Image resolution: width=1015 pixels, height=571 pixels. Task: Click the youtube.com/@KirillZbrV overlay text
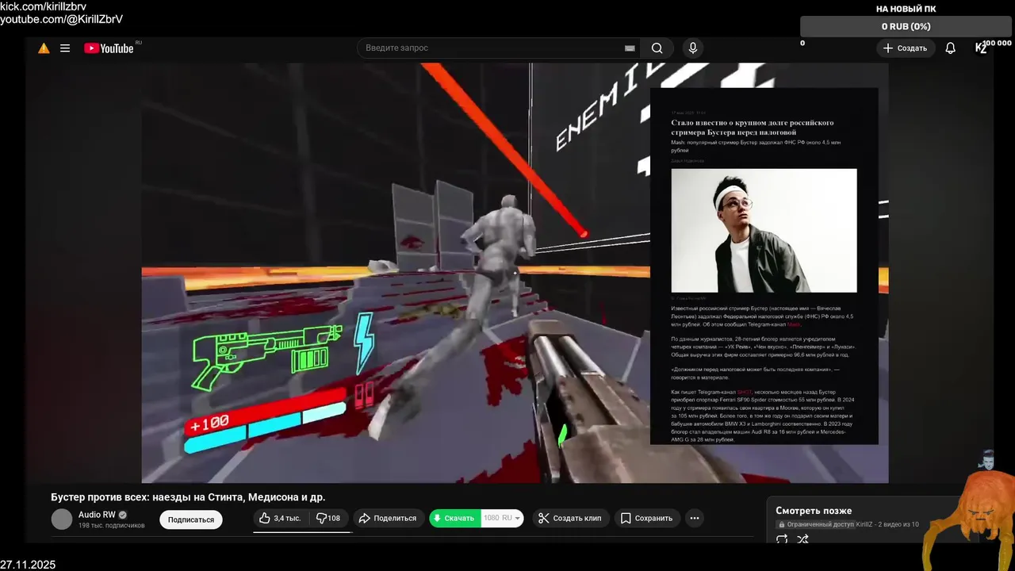click(x=62, y=19)
